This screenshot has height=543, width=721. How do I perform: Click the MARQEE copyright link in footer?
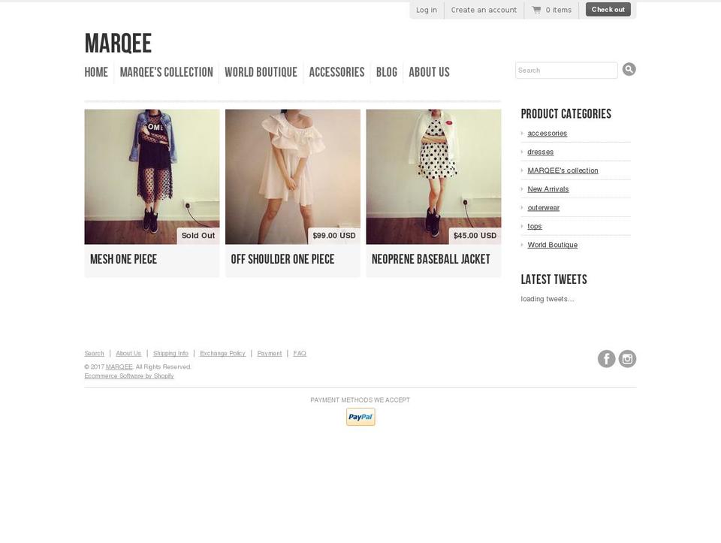(119, 367)
